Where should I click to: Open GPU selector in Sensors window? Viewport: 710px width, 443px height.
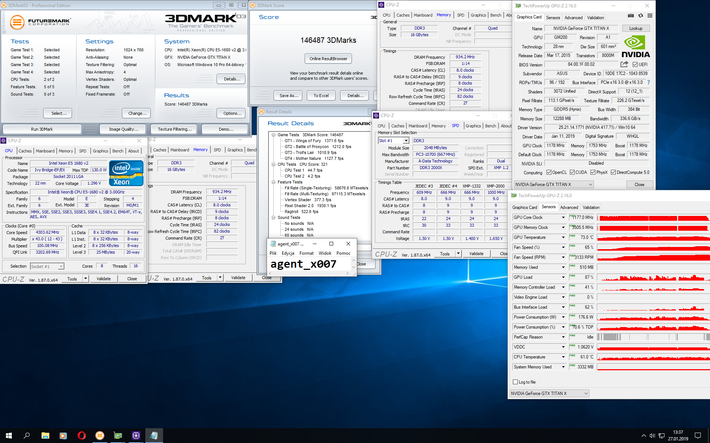pyautogui.click(x=549, y=394)
